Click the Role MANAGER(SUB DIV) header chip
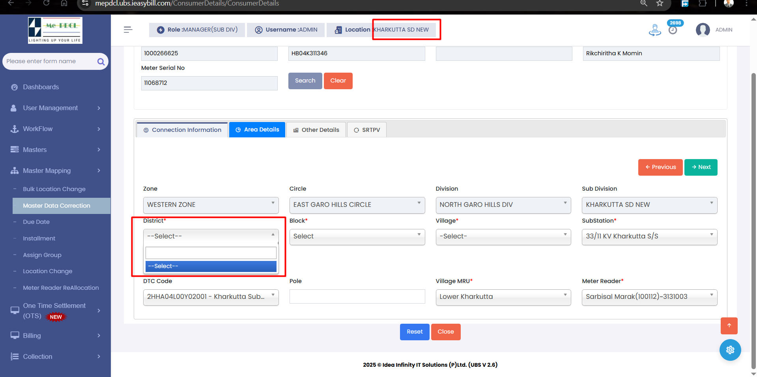757x377 pixels. pos(197,30)
